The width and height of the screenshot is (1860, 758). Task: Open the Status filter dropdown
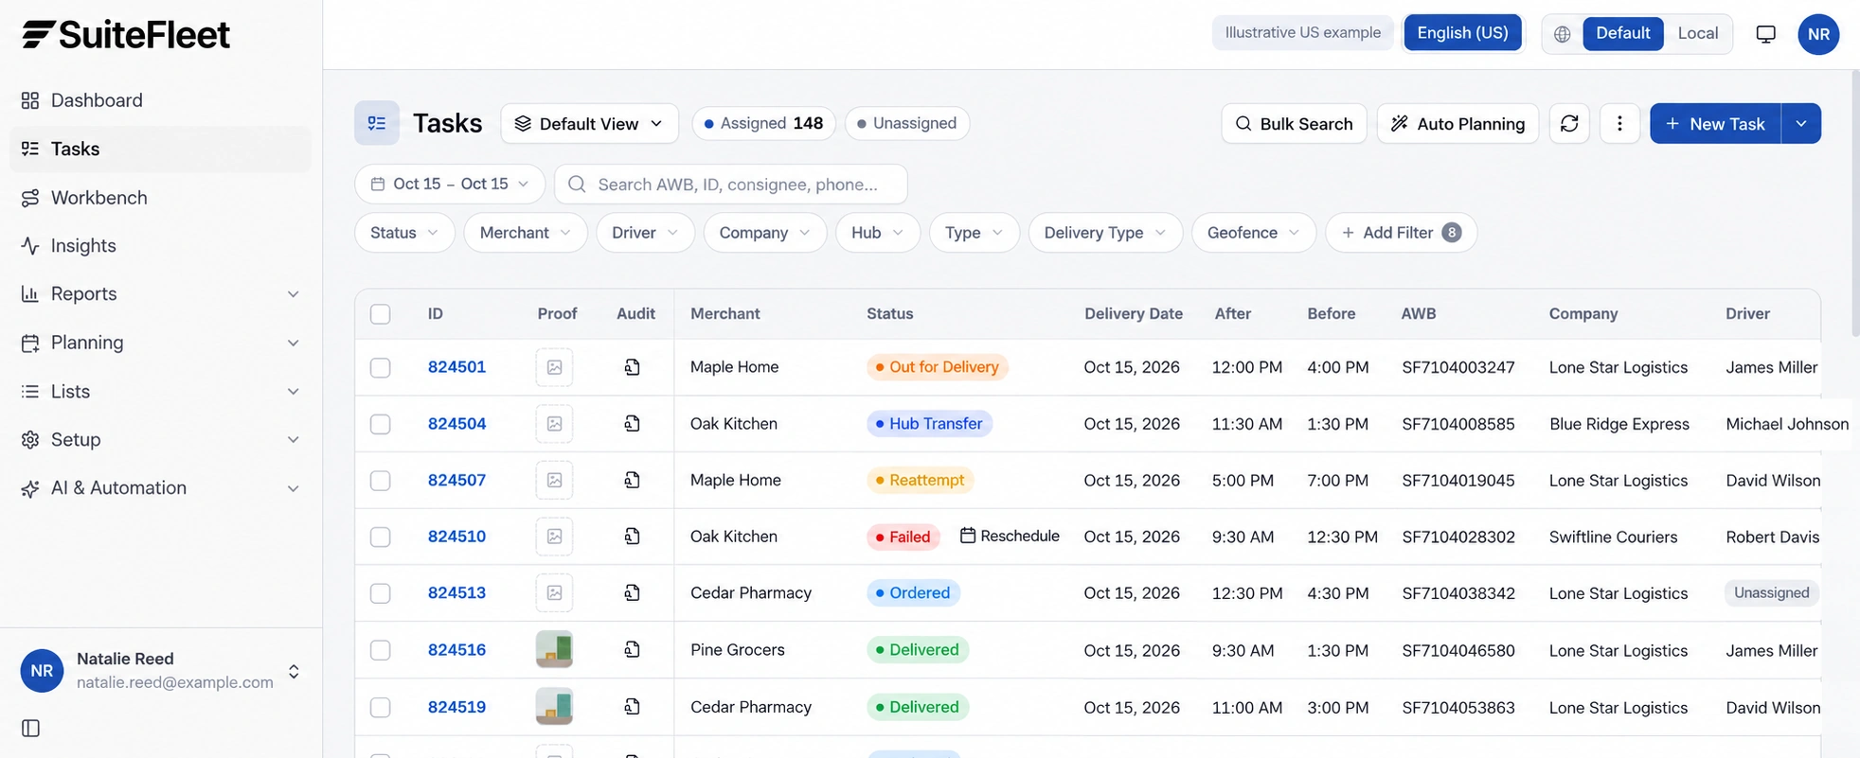[x=404, y=233]
